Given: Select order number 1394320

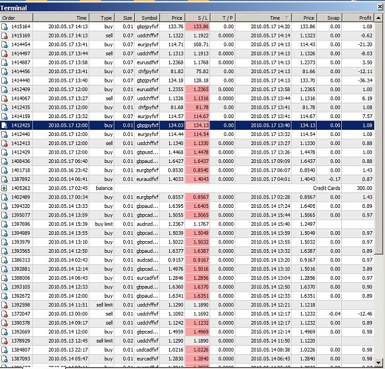Looking at the screenshot, I should tap(20, 206).
